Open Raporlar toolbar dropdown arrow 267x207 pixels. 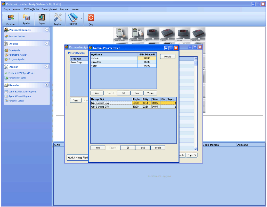point(82,19)
